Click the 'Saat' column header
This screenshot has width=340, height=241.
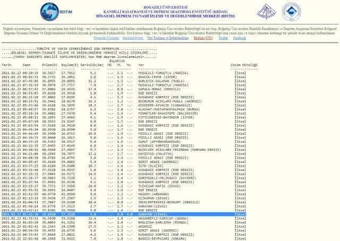click(x=27, y=65)
